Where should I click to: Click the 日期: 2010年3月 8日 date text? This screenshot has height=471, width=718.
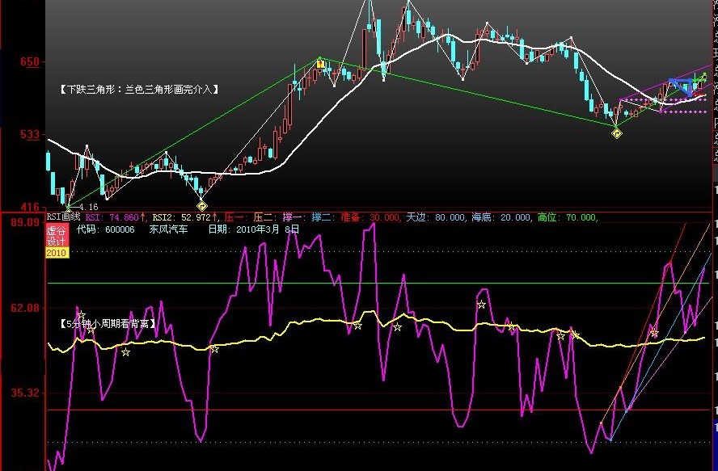coord(254,229)
